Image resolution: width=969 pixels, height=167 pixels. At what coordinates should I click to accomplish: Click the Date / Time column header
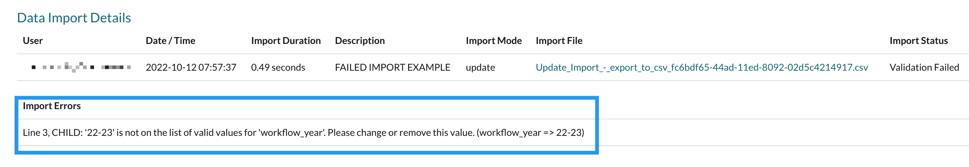(170, 41)
